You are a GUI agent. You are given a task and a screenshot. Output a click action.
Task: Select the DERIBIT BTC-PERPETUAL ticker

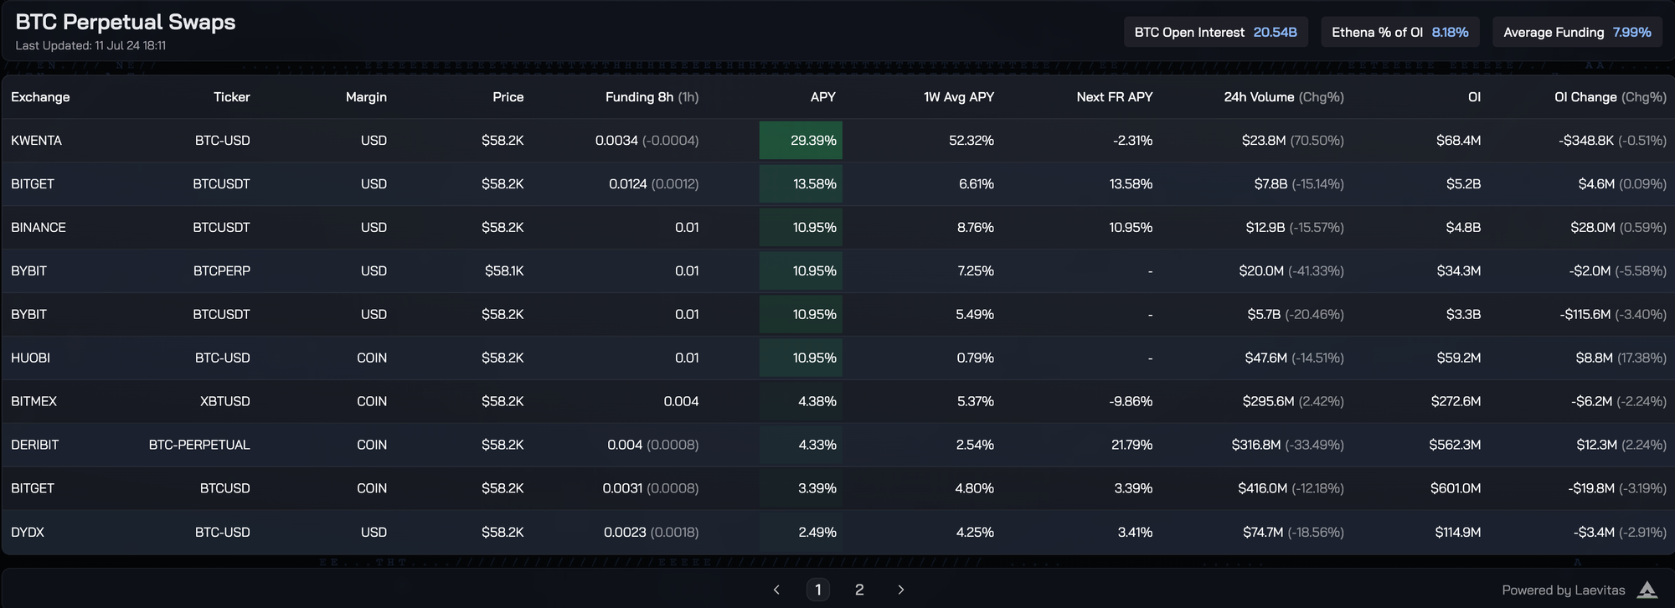click(x=199, y=445)
